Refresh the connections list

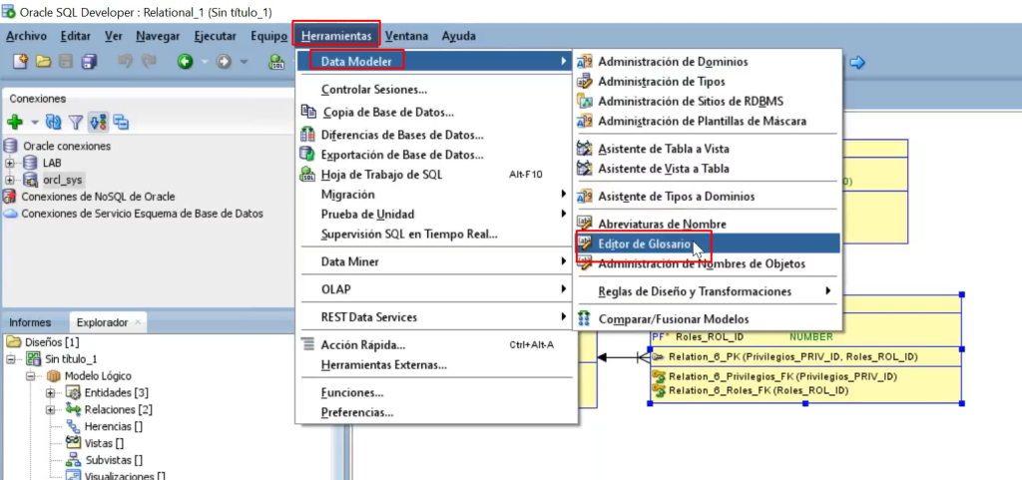point(54,122)
